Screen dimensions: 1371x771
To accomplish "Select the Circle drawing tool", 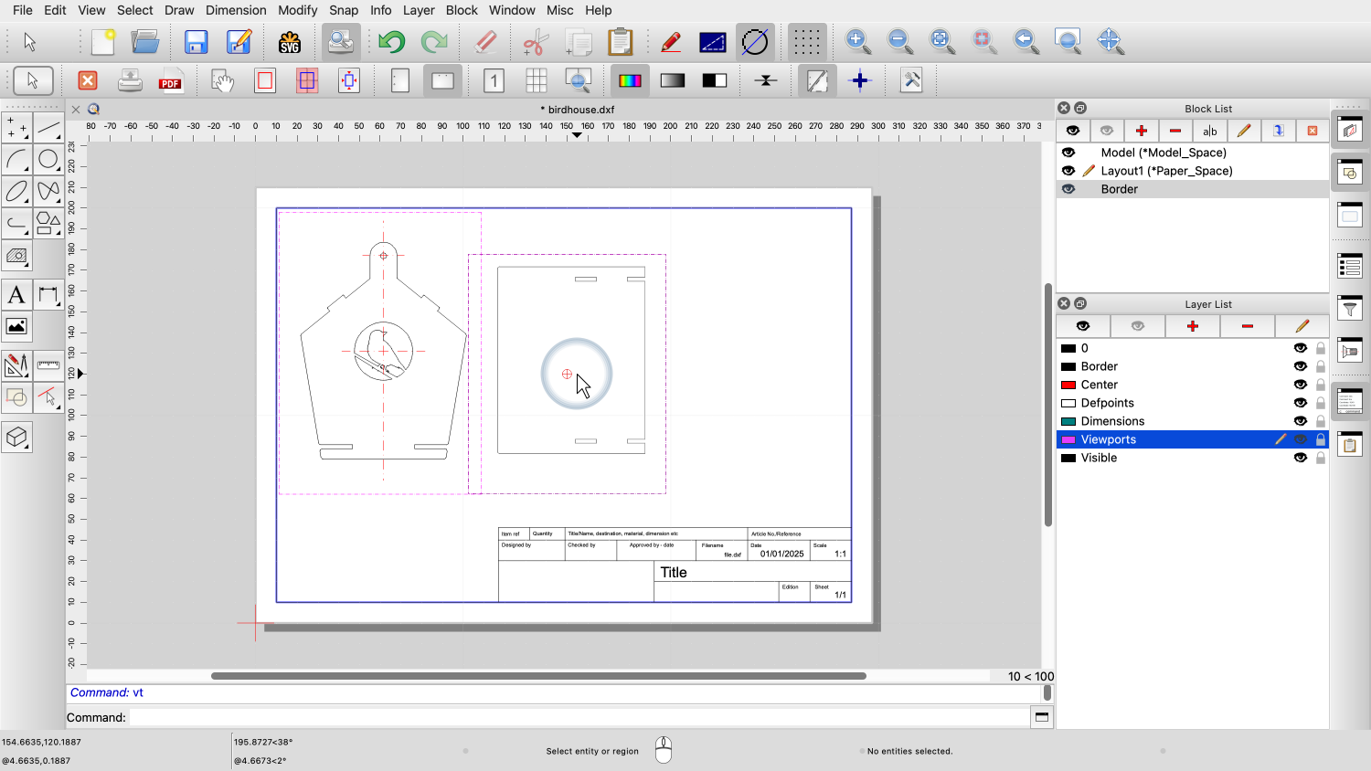I will click(x=48, y=160).
